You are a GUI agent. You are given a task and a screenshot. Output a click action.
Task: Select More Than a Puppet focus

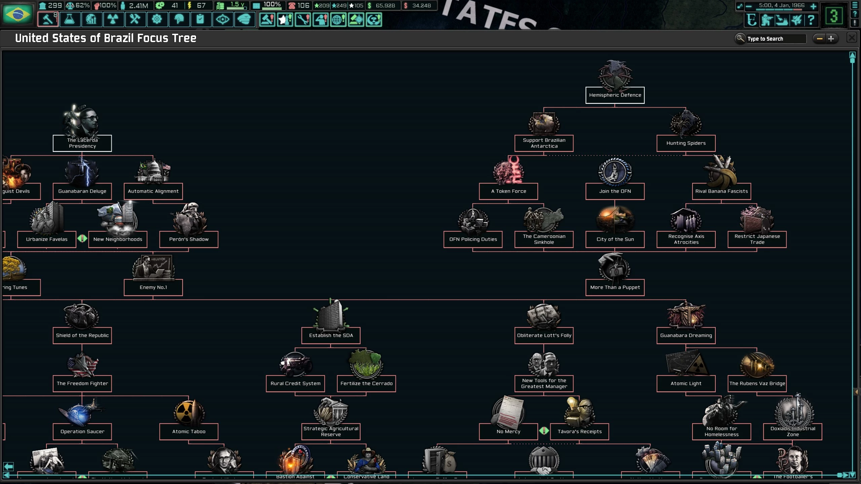pyautogui.click(x=615, y=287)
